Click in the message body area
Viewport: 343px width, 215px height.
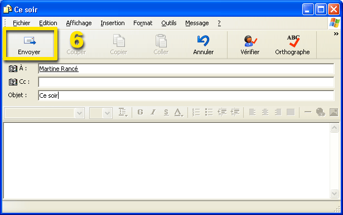(167, 161)
